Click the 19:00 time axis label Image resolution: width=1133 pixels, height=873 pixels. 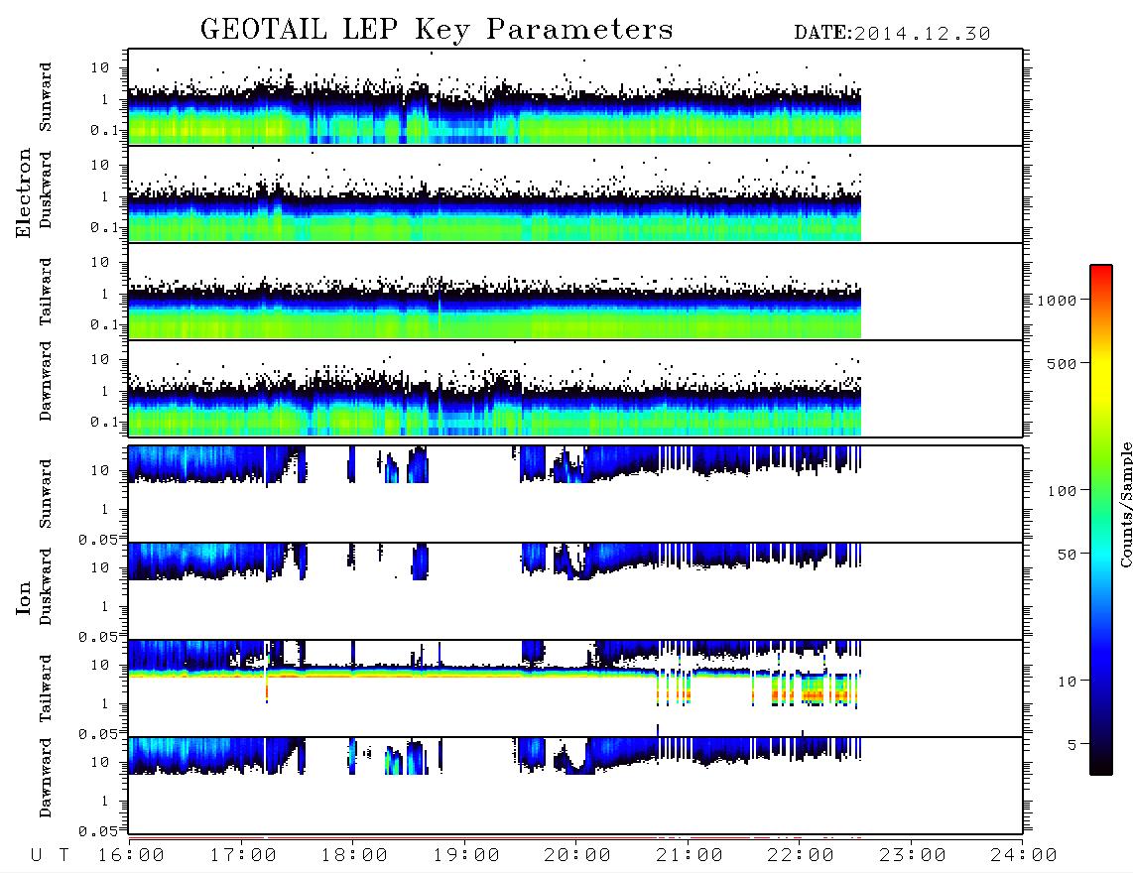466,856
